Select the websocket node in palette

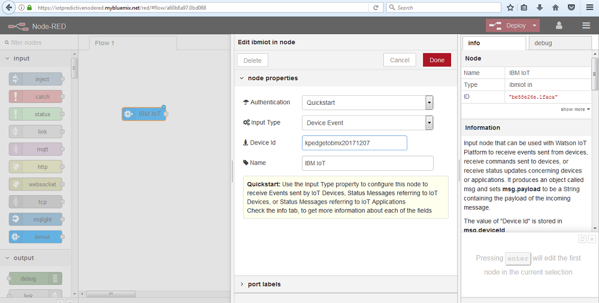click(x=35, y=184)
